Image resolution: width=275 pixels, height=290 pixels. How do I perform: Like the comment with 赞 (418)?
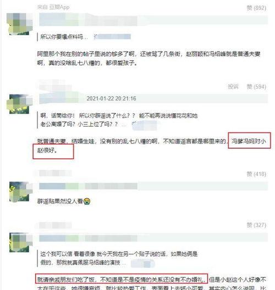[x=256, y=174]
